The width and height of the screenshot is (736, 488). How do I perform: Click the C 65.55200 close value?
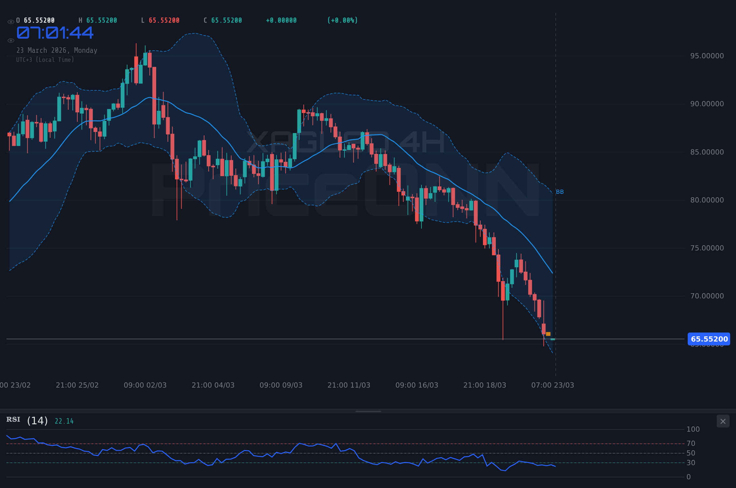click(x=222, y=20)
